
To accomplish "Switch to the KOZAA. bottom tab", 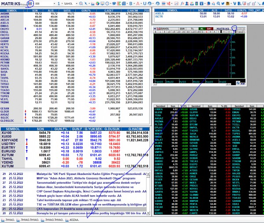I will click(x=72, y=220).
